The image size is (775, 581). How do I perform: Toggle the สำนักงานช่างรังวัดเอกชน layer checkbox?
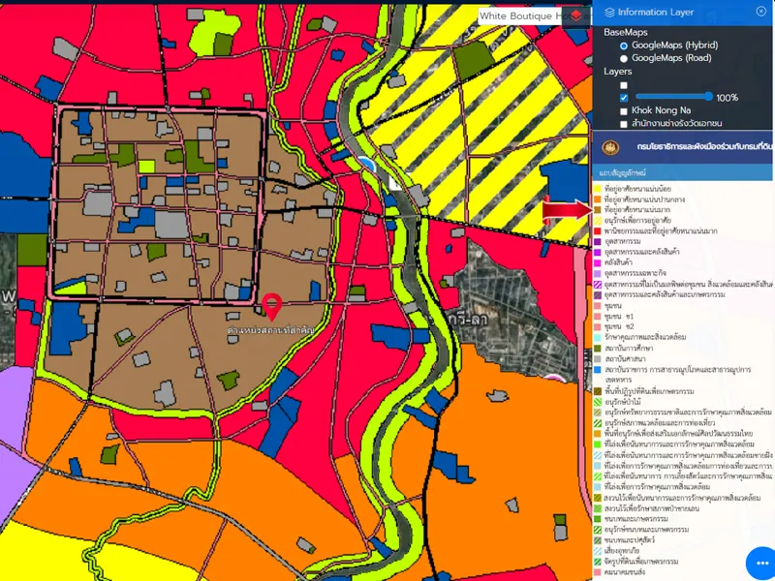(624, 124)
